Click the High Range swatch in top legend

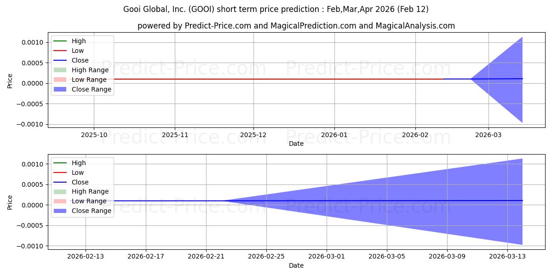[60, 70]
